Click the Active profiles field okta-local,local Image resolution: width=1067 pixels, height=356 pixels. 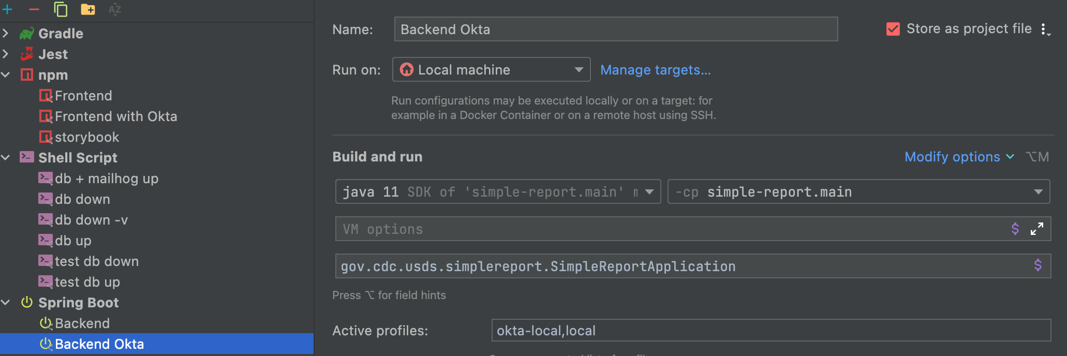tap(771, 330)
